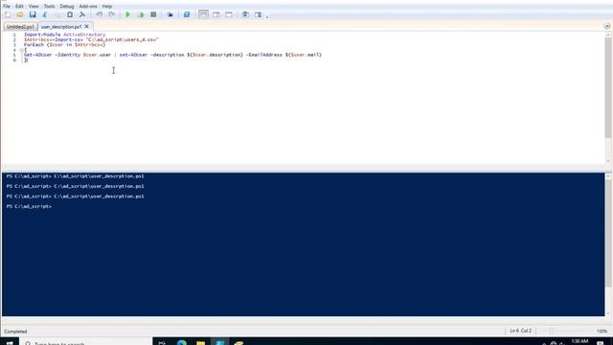Click the Import-csv users_d.csv line
This screenshot has height=345, width=613.
click(x=91, y=39)
